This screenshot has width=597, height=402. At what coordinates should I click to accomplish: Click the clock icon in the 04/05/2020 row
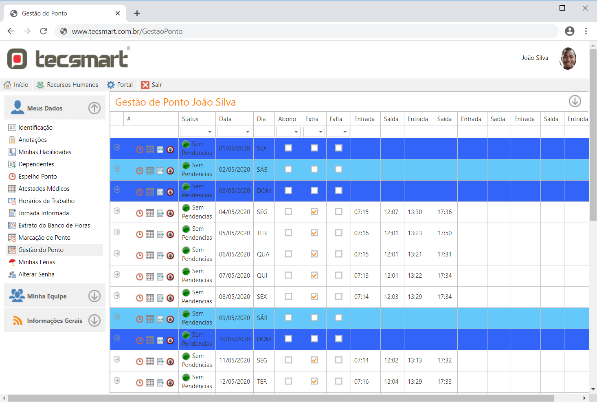[140, 213]
